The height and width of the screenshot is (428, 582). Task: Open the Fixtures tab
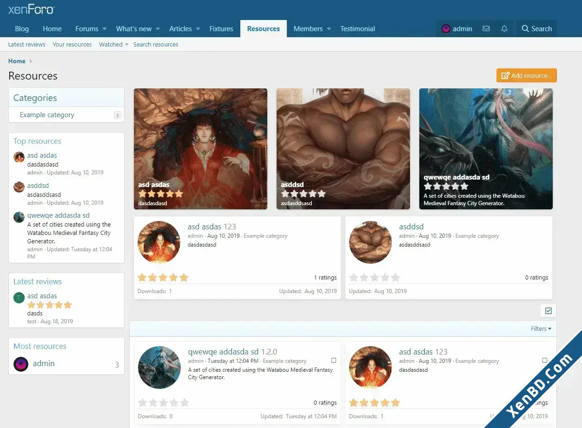[x=221, y=29]
